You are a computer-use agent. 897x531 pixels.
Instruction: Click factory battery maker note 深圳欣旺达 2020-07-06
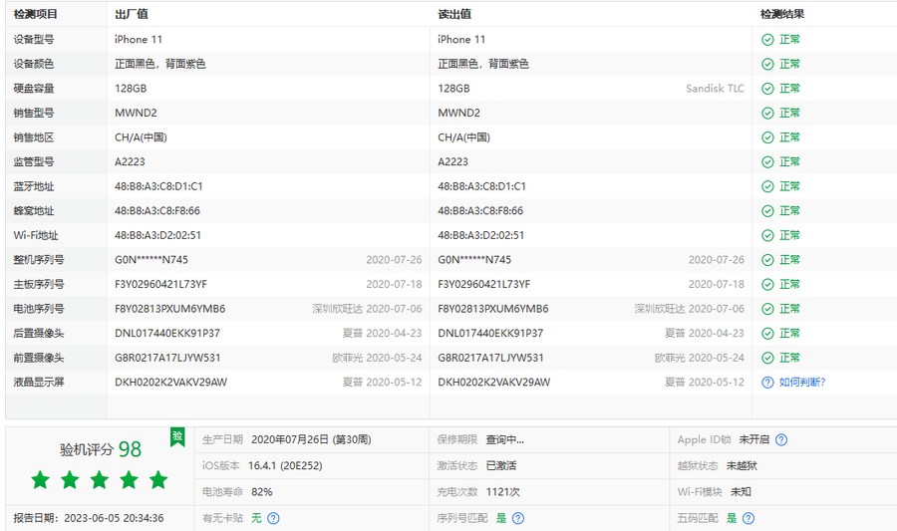pos(367,309)
